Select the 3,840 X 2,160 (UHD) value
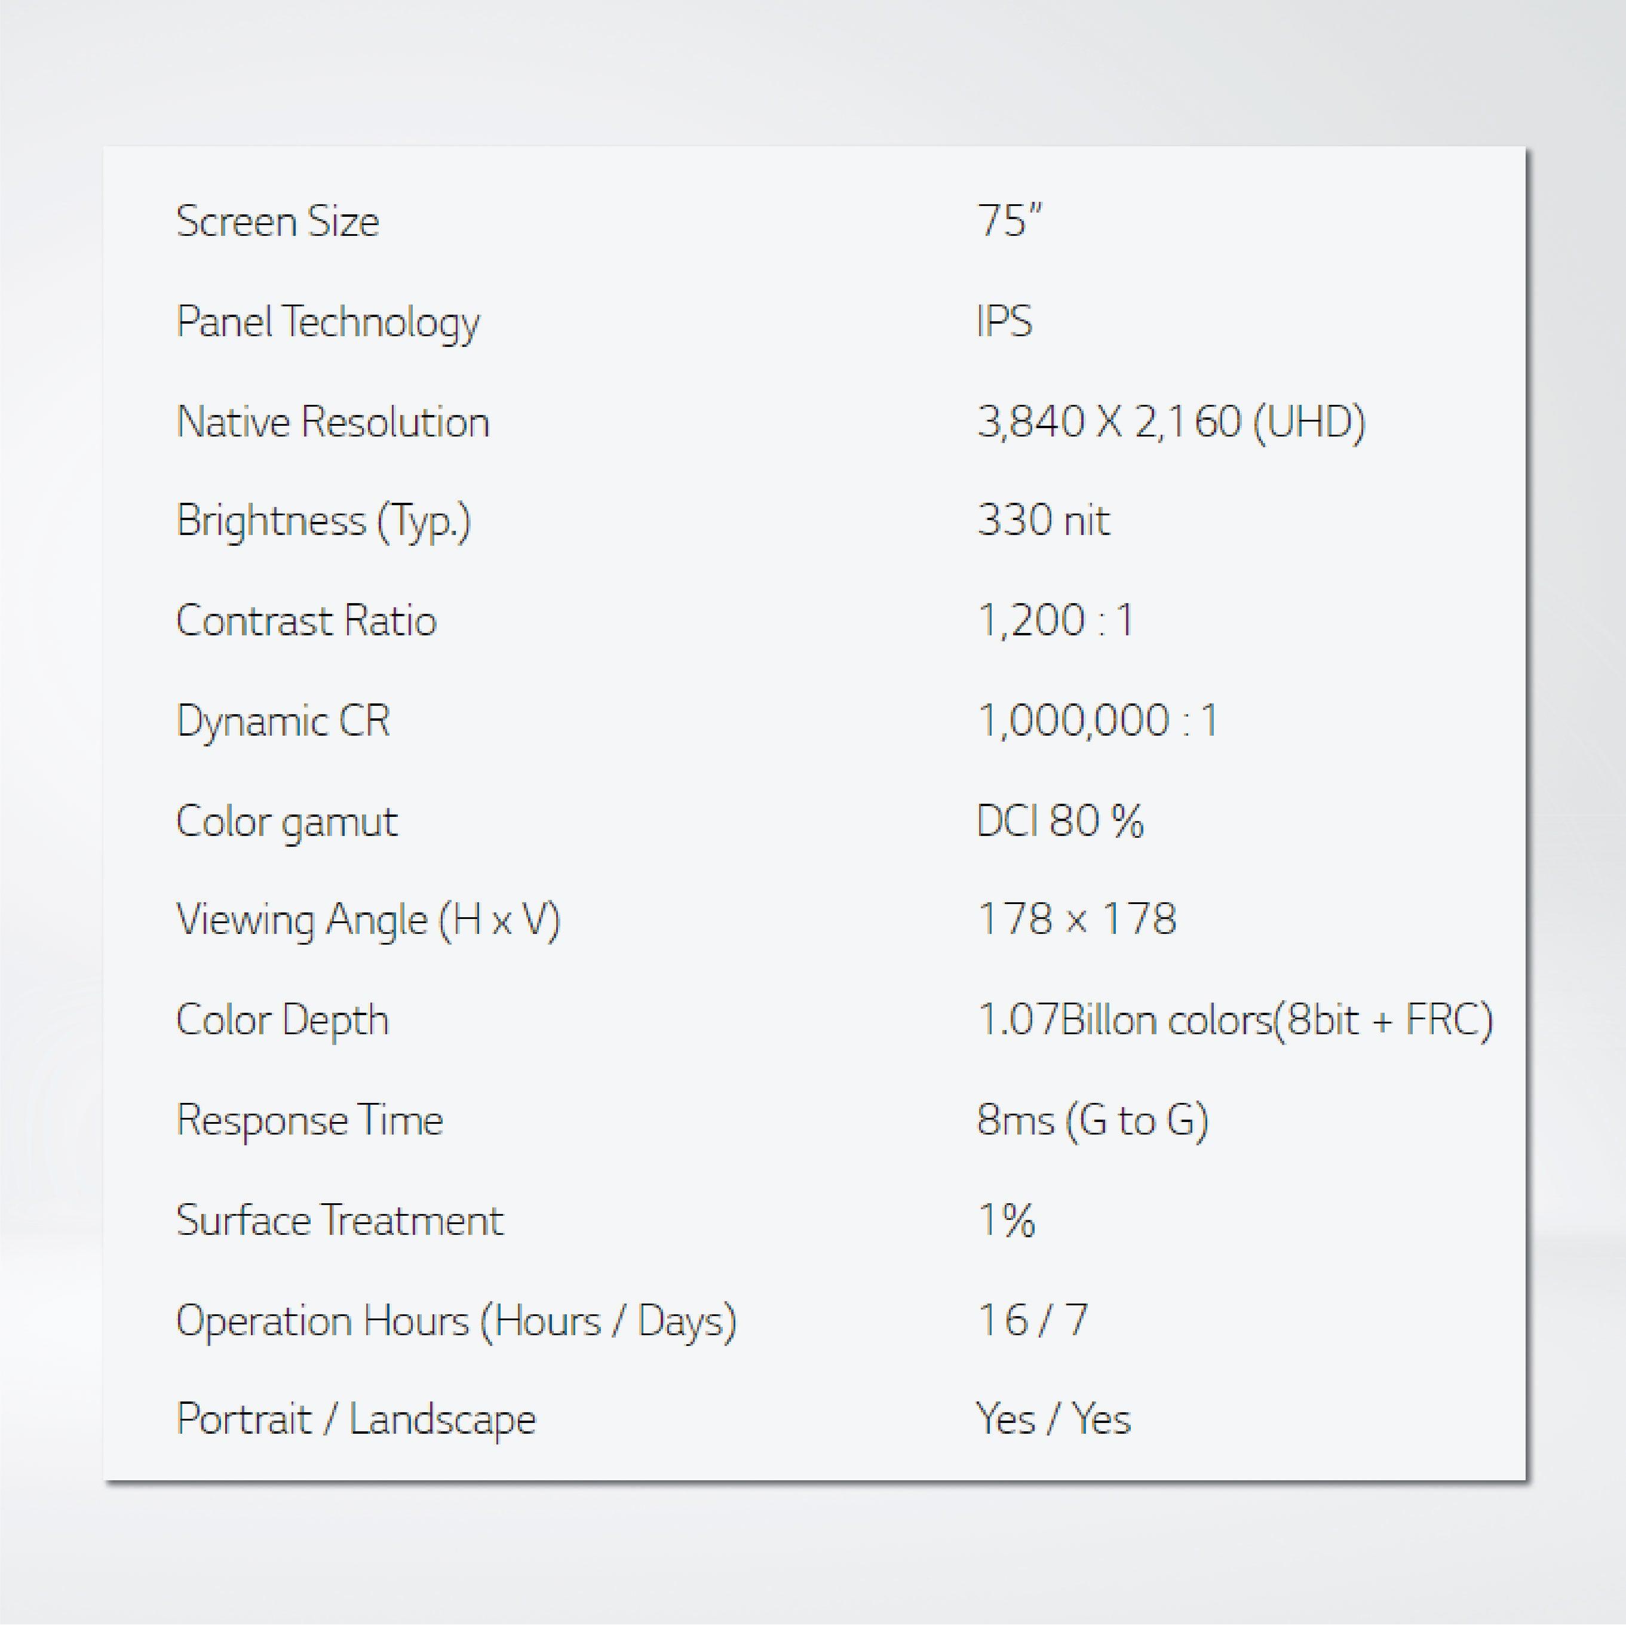The width and height of the screenshot is (1626, 1626). tap(1170, 422)
